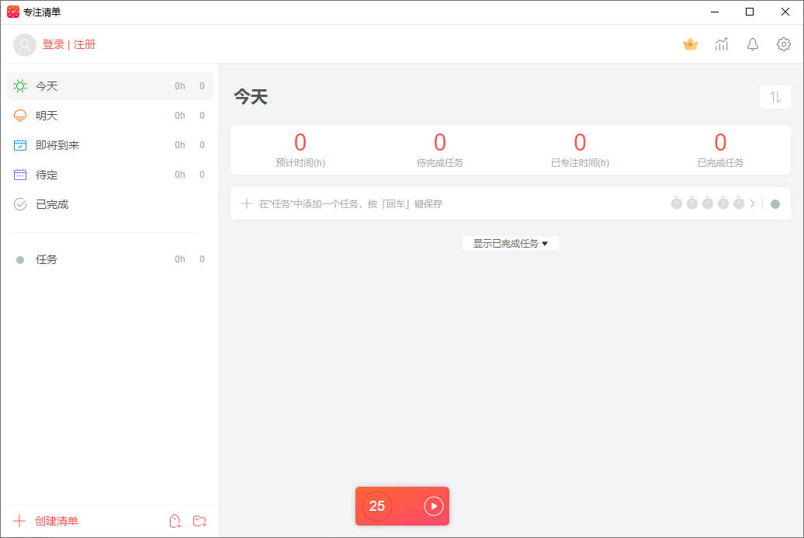Expand 显示已完成任务 dropdown
The height and width of the screenshot is (538, 804).
[x=510, y=243]
